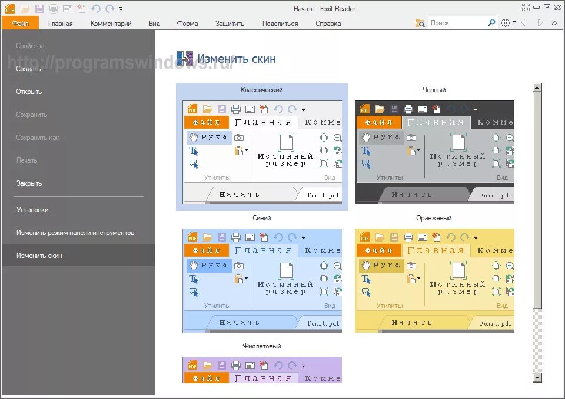Screen dimensions: 565x399
Task: Expand the dropdown arrow next to gear
Action: pos(514,22)
